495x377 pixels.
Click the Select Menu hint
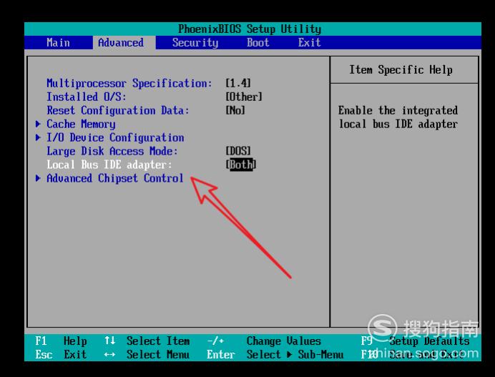pos(158,355)
